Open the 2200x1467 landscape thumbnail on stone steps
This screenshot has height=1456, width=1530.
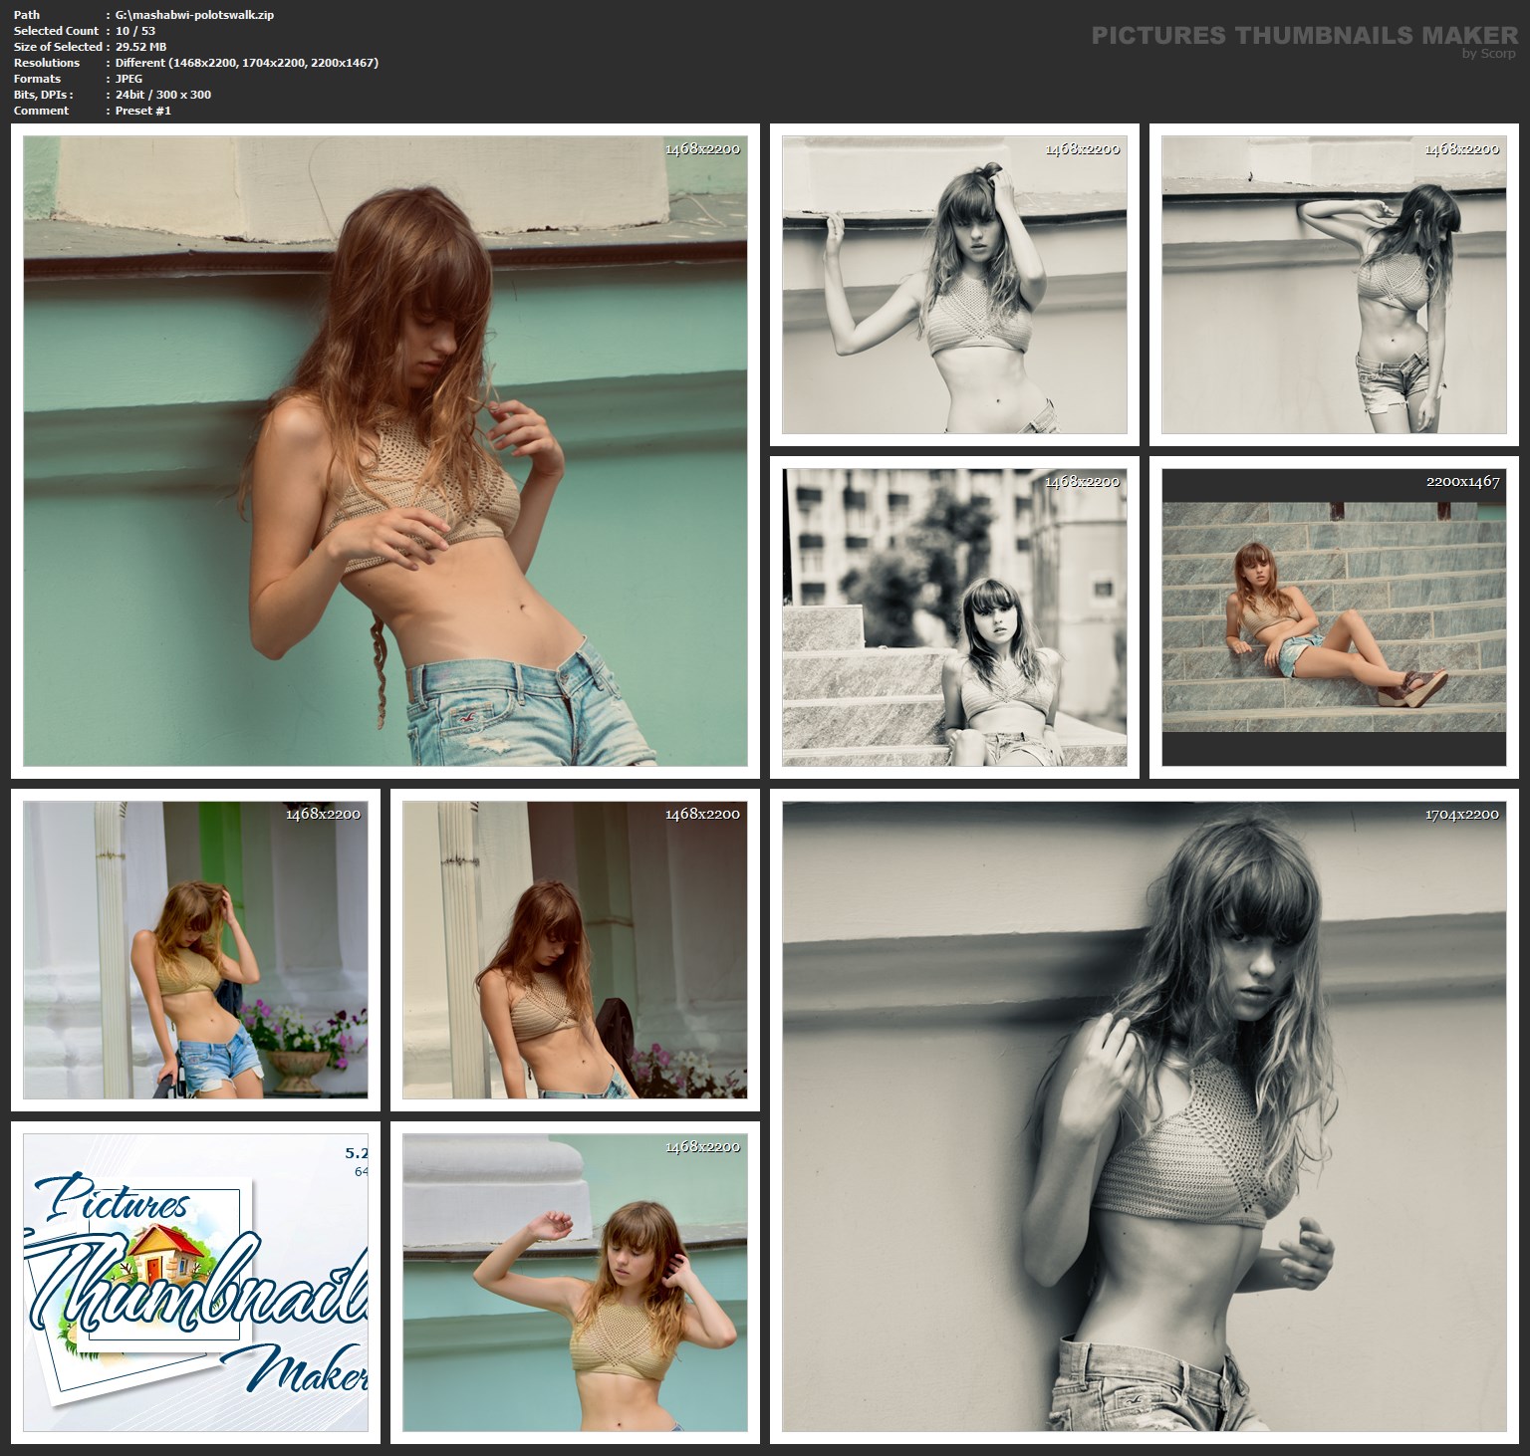(1334, 617)
